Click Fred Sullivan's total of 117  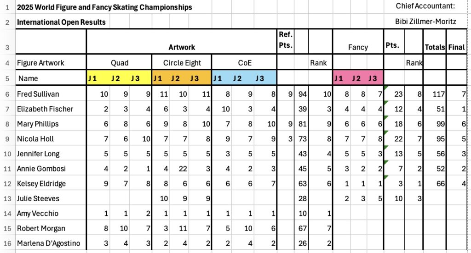[435, 94]
